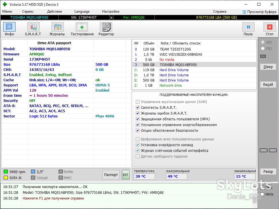
Task: Click the Пауза pause icon
Action: point(248,27)
